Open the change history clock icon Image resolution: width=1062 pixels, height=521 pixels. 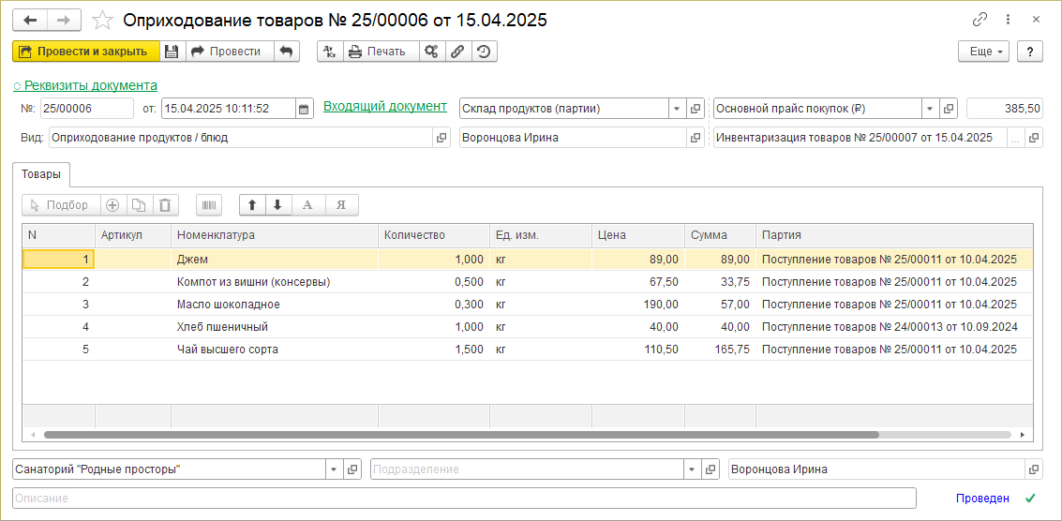point(484,52)
